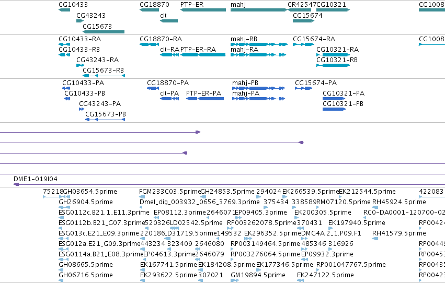Viewport: 445px width, 283px height.
Task: Open the EK184208.5prime EST label
Action: [x=226, y=265]
